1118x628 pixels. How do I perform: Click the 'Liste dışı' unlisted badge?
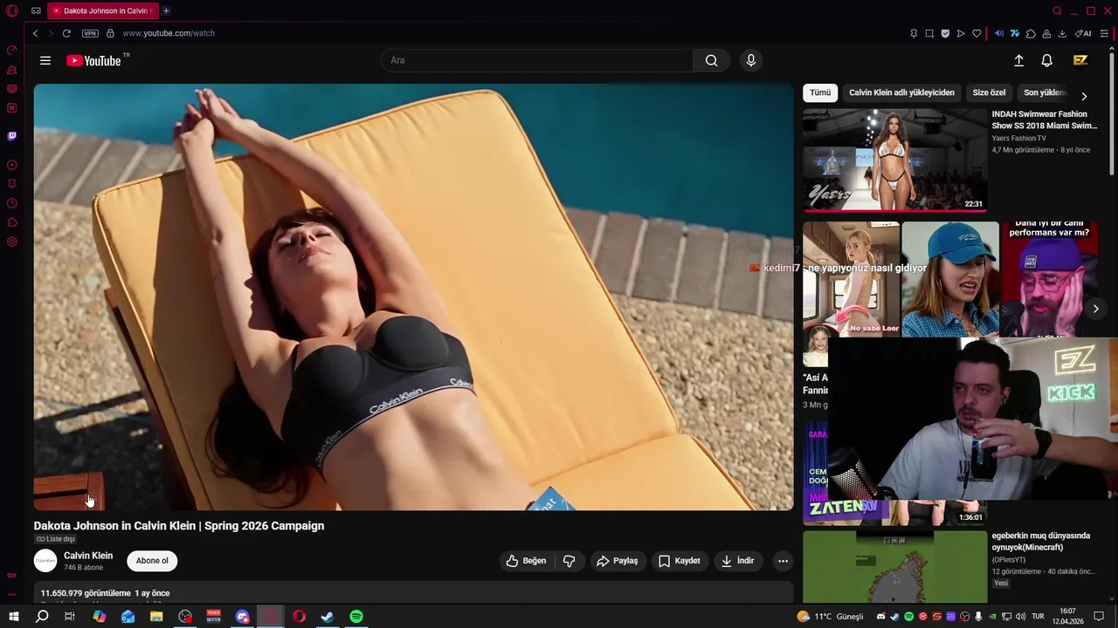[x=56, y=539]
